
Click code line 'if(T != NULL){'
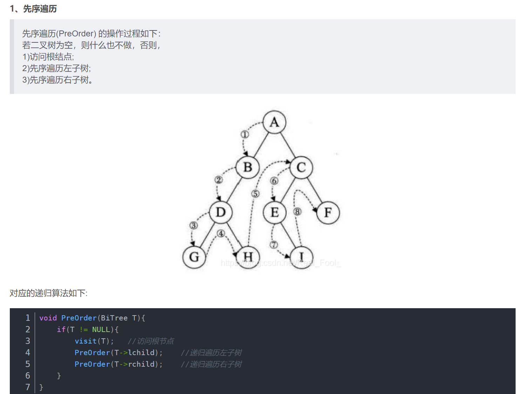pos(88,330)
